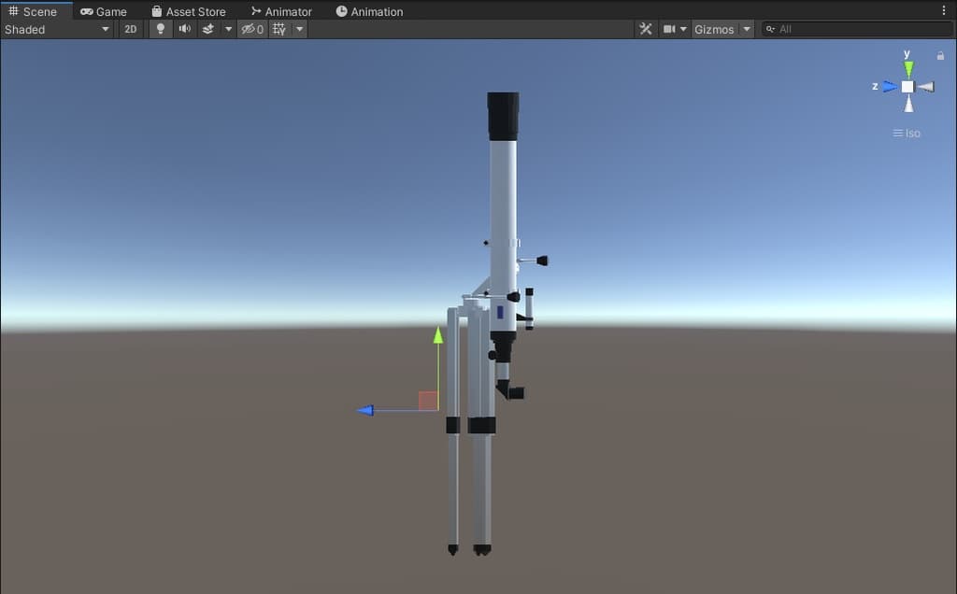Toggle scene audio speaker icon
Viewport: 957px width, 594px height.
click(184, 29)
